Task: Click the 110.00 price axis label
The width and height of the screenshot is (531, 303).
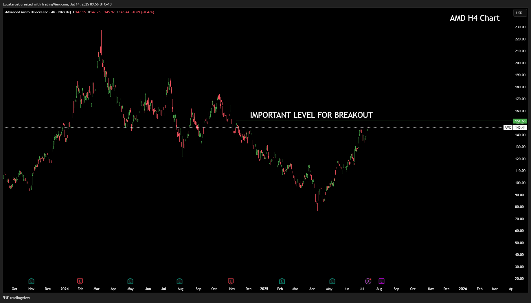Action: pyautogui.click(x=520, y=171)
